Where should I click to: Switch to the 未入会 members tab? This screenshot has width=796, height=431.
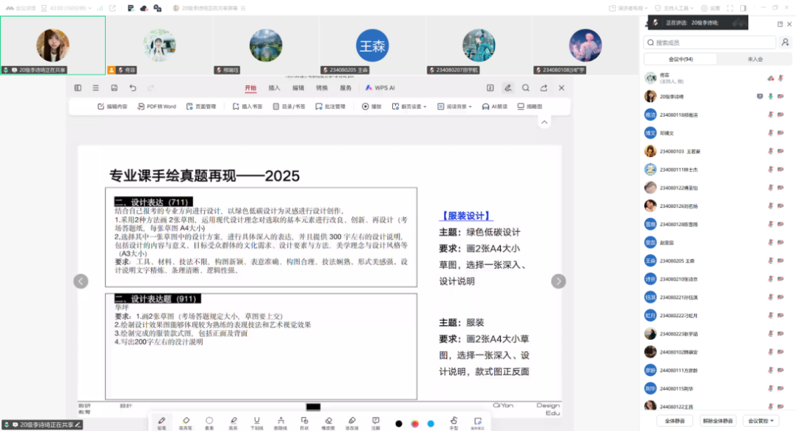pyautogui.click(x=755, y=59)
